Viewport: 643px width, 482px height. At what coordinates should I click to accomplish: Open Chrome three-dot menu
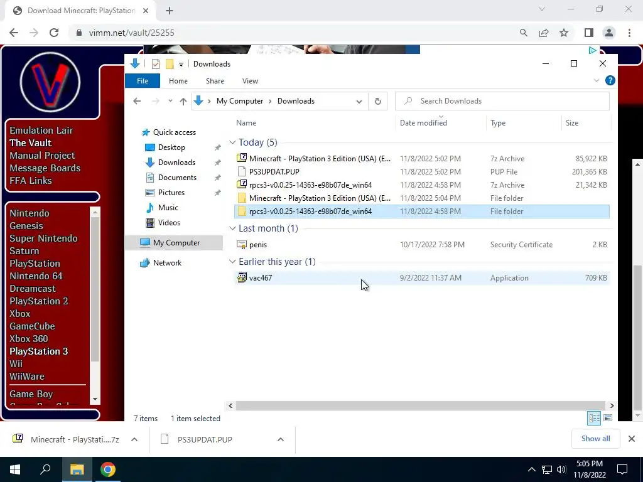[629, 33]
